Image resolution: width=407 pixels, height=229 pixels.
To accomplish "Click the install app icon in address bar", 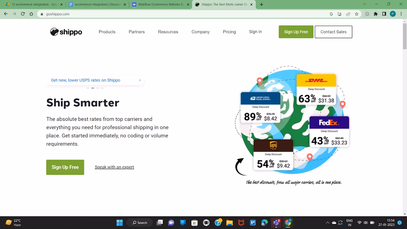I will click(x=340, y=14).
